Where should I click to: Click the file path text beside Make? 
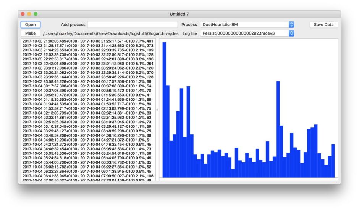(111, 34)
